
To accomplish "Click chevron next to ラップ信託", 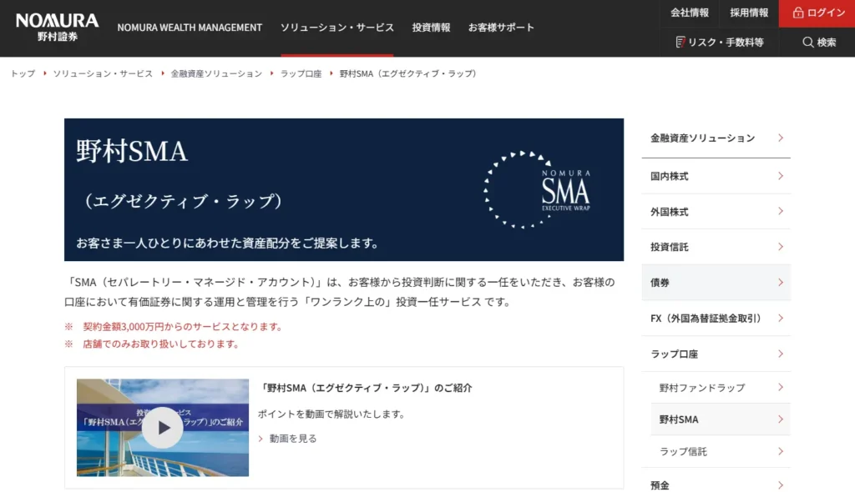I will click(781, 451).
